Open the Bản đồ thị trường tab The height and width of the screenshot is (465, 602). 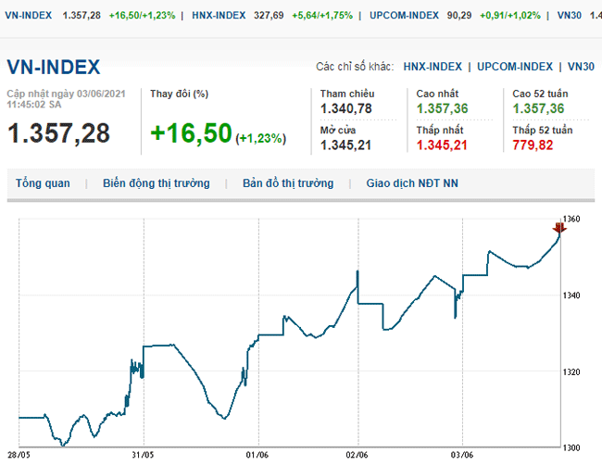[288, 183]
